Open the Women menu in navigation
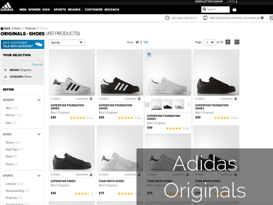The width and height of the screenshot is (273, 205). (x=34, y=10)
